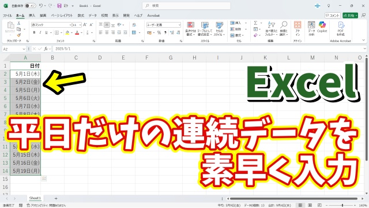Open Sort and Filter menu

[272, 29]
